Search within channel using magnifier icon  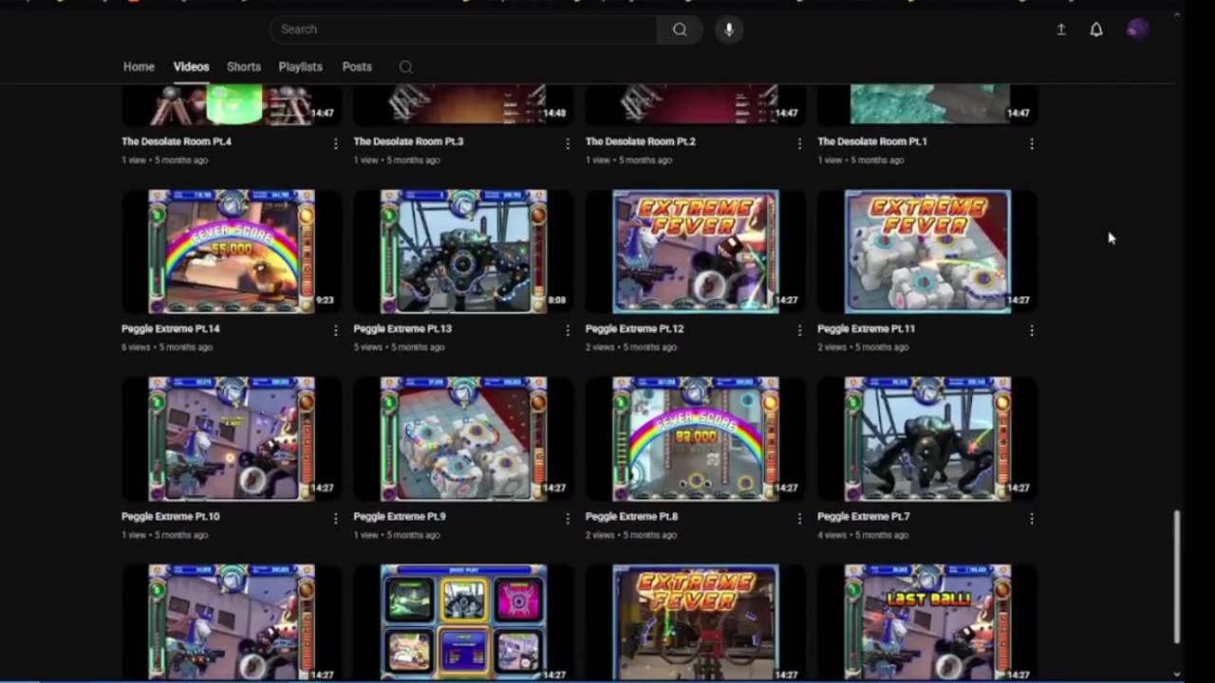coord(405,67)
